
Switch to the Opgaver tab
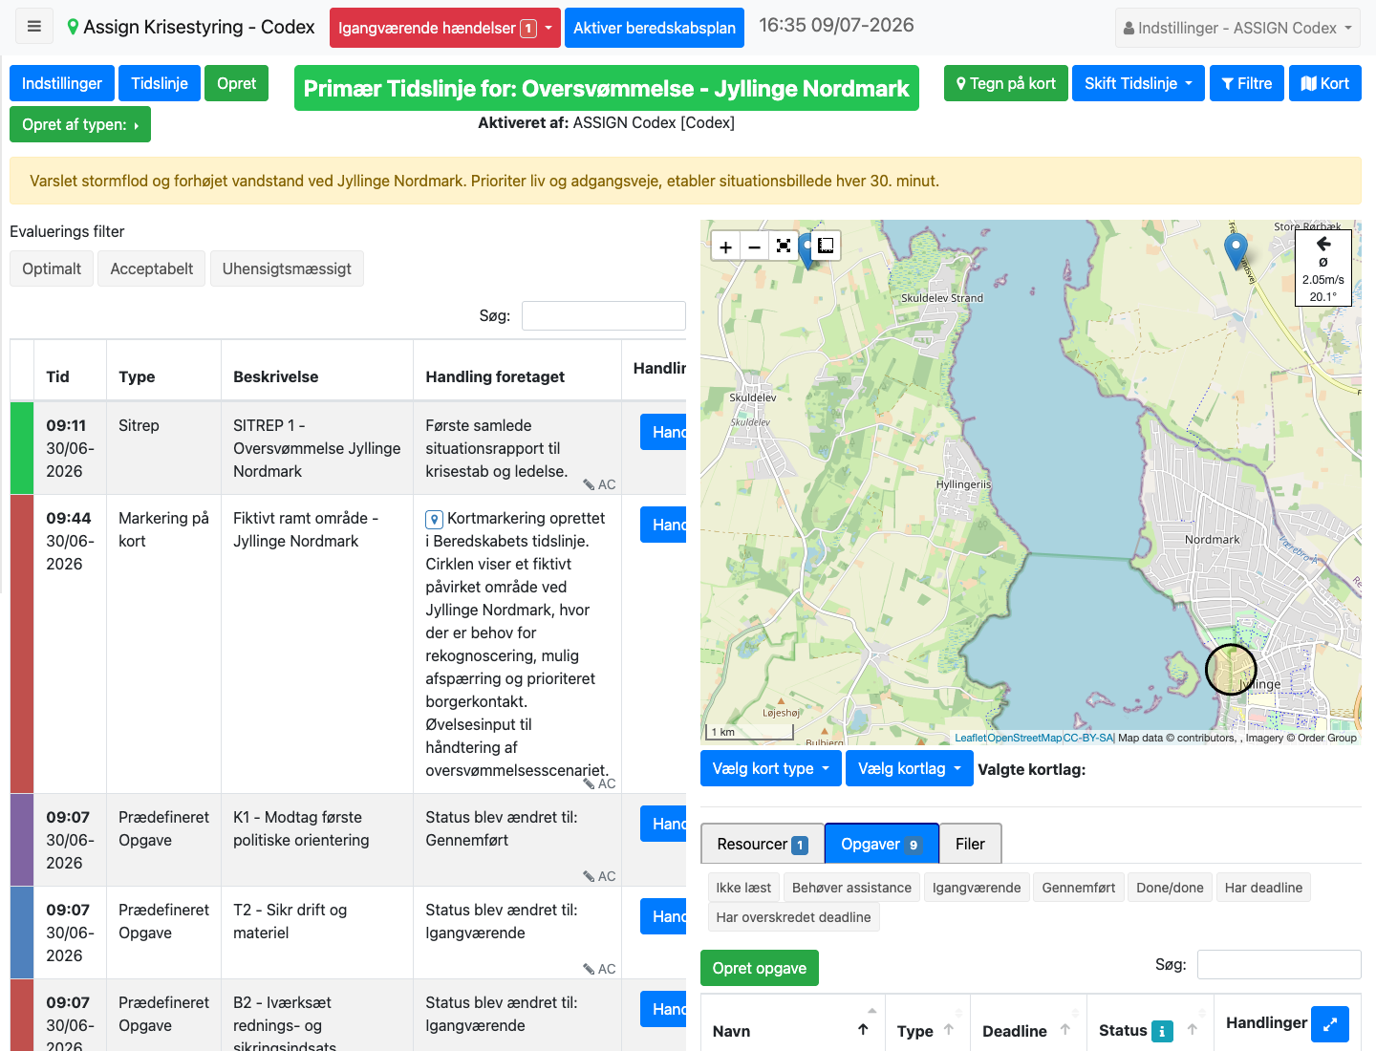(x=881, y=844)
